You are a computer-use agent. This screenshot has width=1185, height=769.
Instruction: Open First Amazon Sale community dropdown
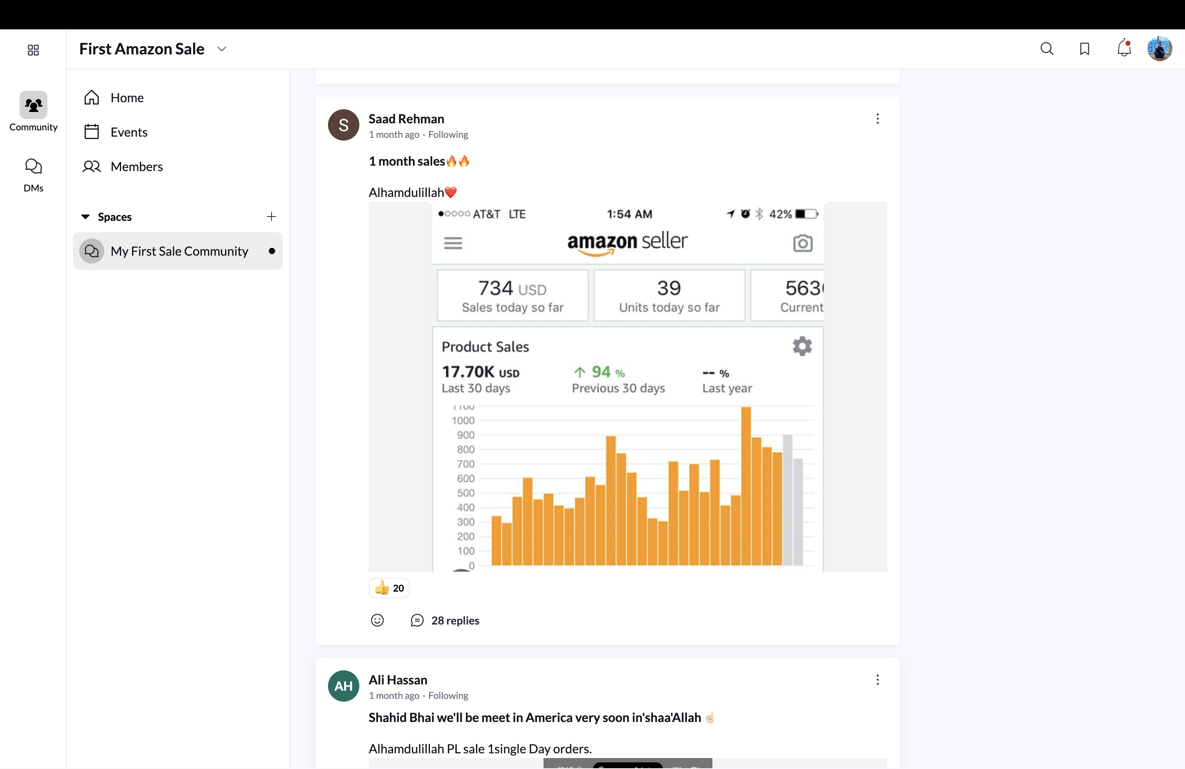click(x=221, y=49)
